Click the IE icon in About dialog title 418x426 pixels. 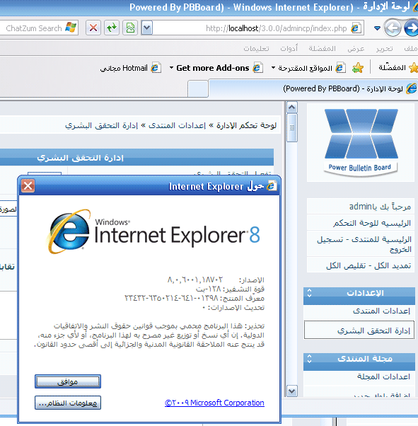(x=272, y=186)
